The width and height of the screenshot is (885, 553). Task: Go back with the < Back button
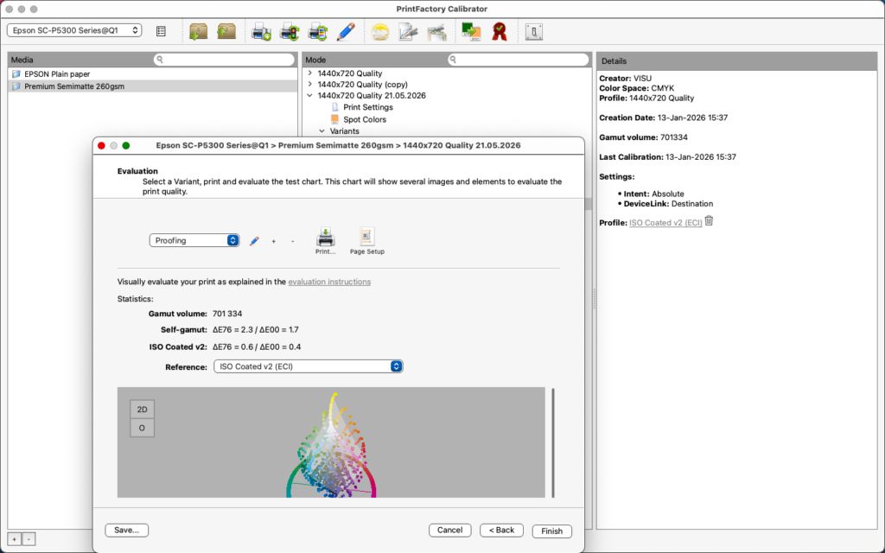[501, 531]
